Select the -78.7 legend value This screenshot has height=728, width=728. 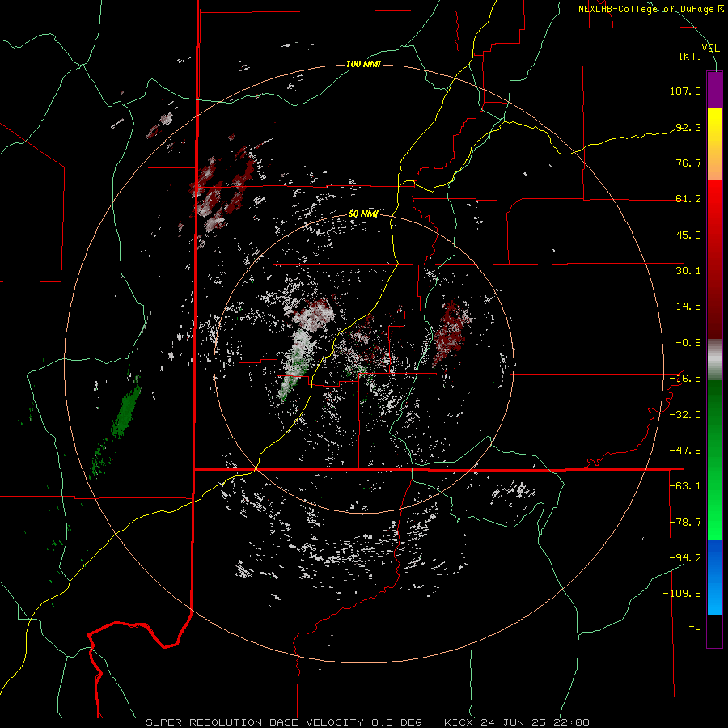tap(685, 523)
